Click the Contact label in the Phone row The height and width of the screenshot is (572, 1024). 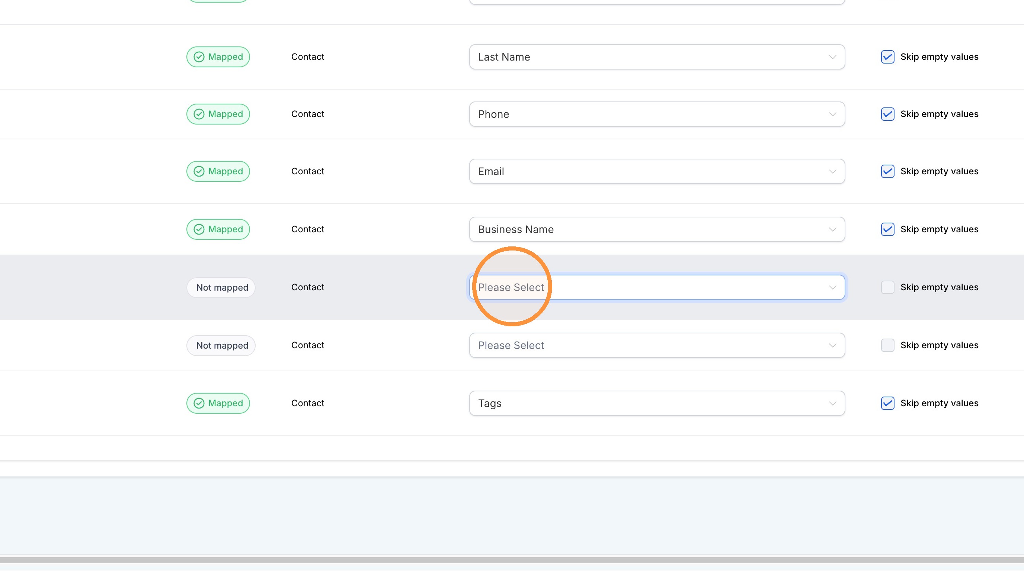coord(308,114)
